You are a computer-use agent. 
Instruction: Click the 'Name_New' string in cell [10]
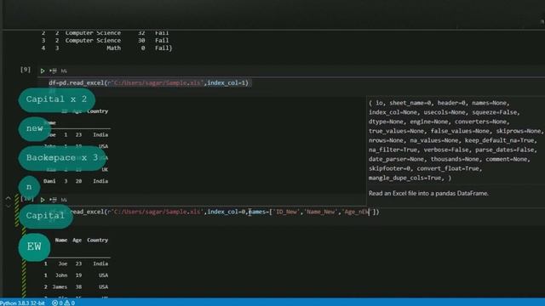pyautogui.click(x=321, y=212)
